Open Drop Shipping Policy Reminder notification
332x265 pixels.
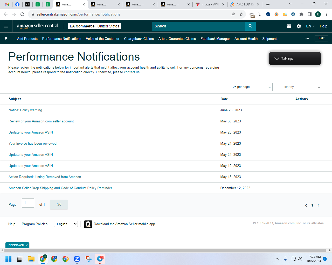point(60,188)
